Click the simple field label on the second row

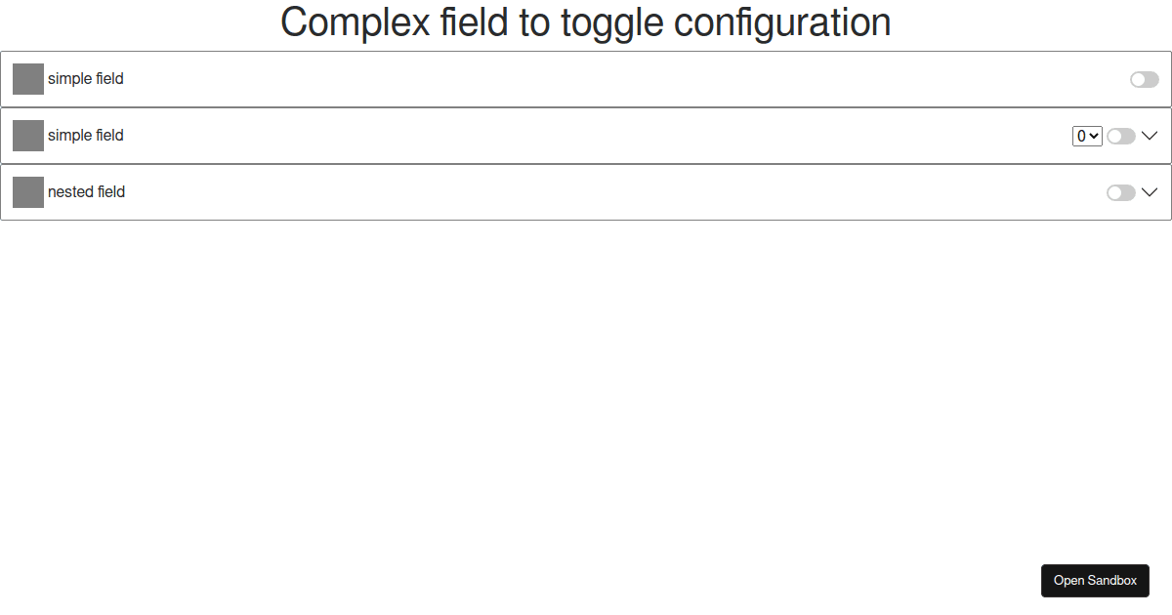[85, 136]
